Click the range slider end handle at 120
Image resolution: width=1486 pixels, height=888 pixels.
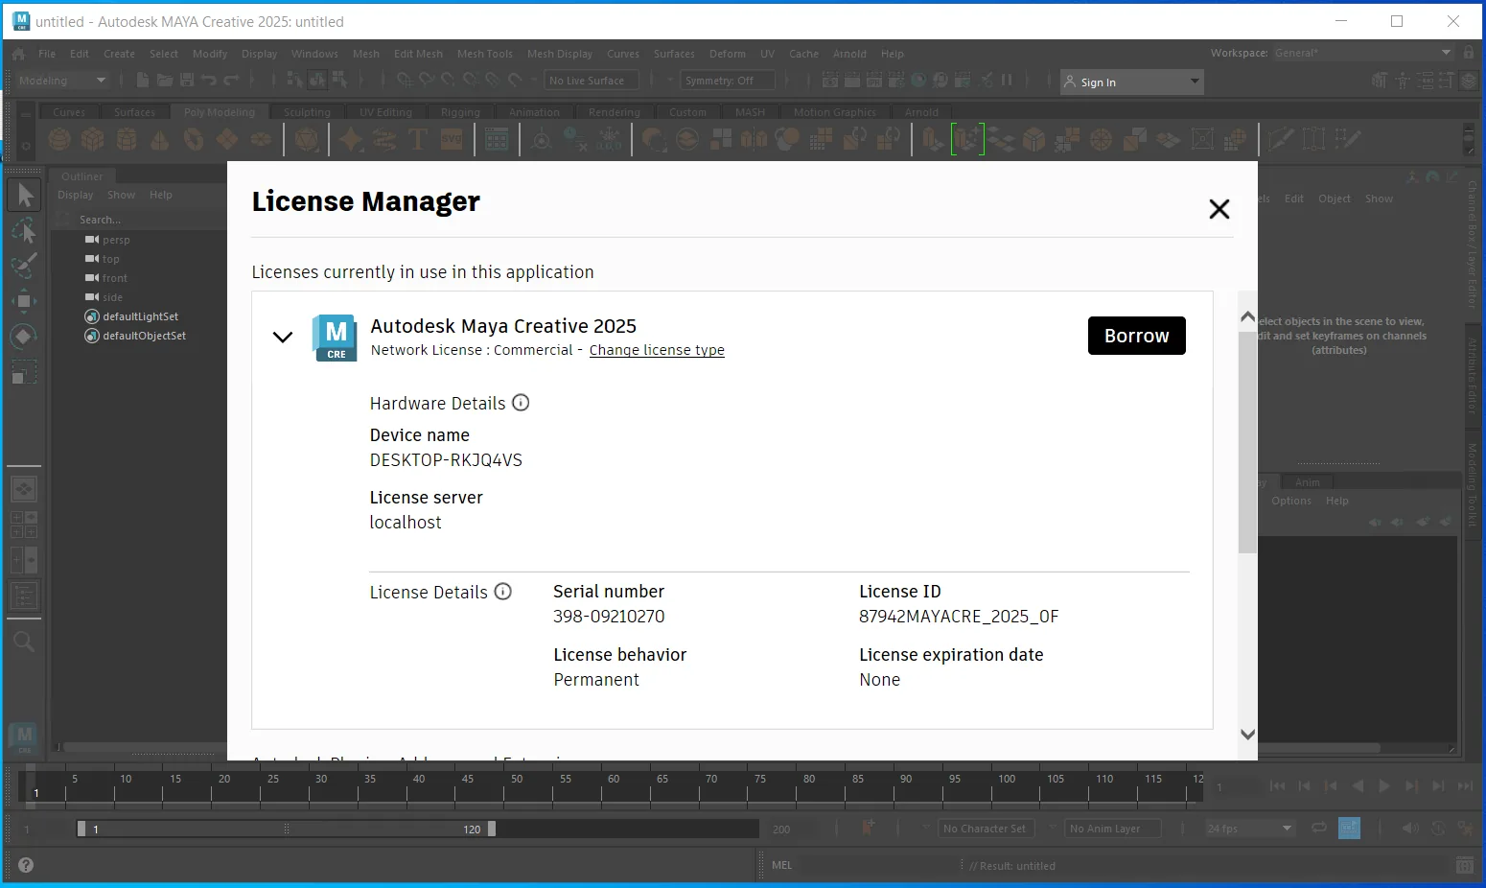492,829
